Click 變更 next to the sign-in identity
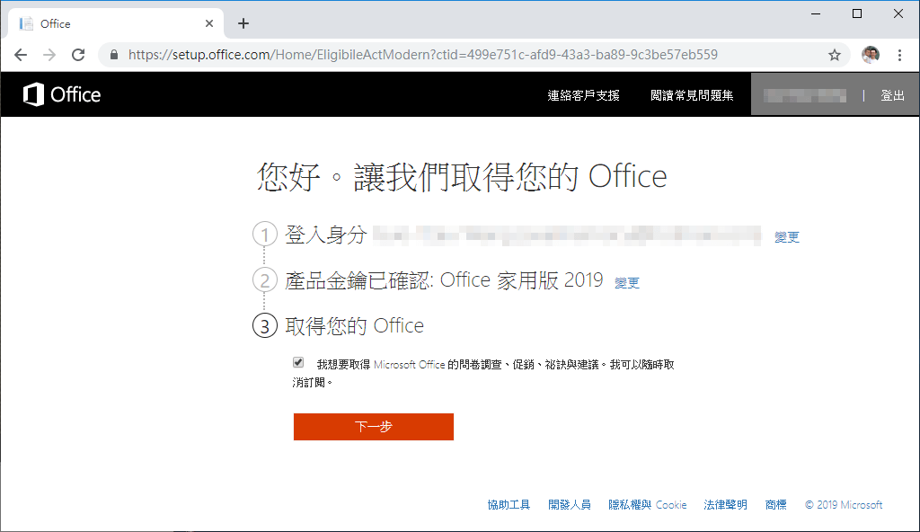The width and height of the screenshot is (920, 532). [786, 236]
